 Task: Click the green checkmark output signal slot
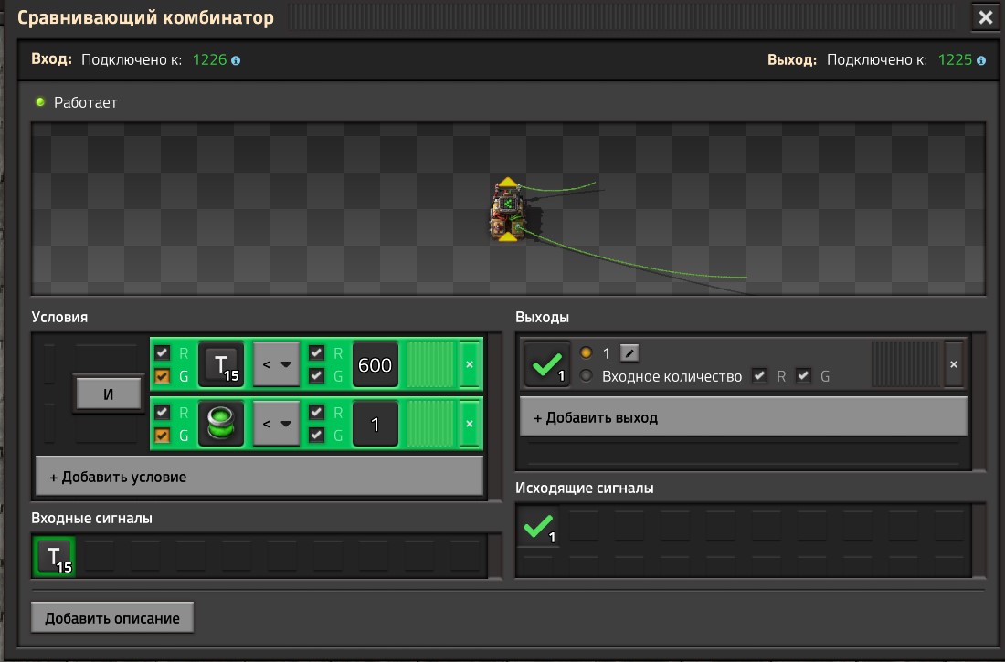546,364
